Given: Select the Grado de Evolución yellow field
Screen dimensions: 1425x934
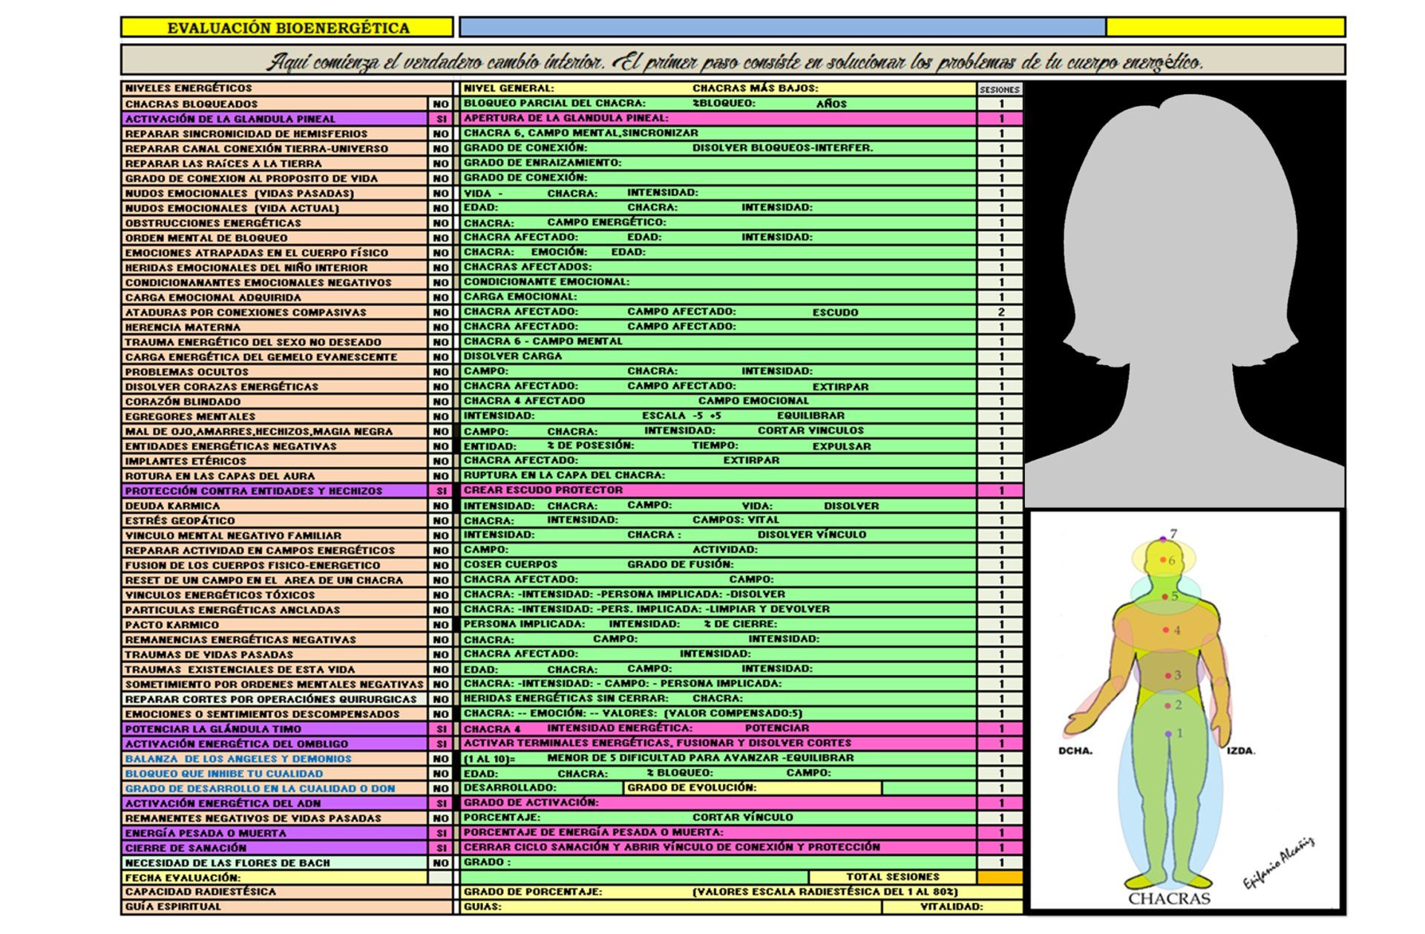Looking at the screenshot, I should [x=753, y=788].
